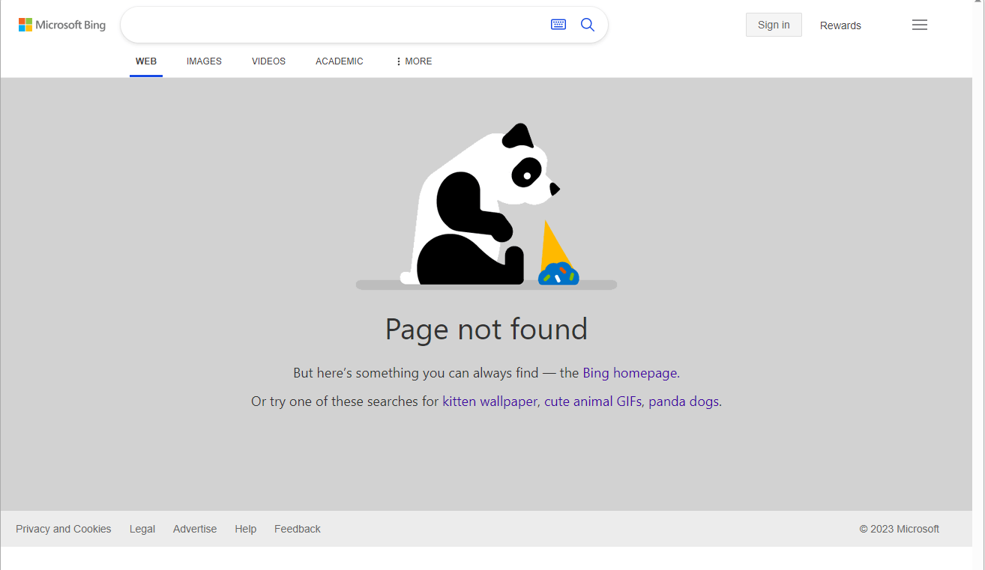The width and height of the screenshot is (985, 570).
Task: Select the WEB tab
Action: (x=146, y=61)
